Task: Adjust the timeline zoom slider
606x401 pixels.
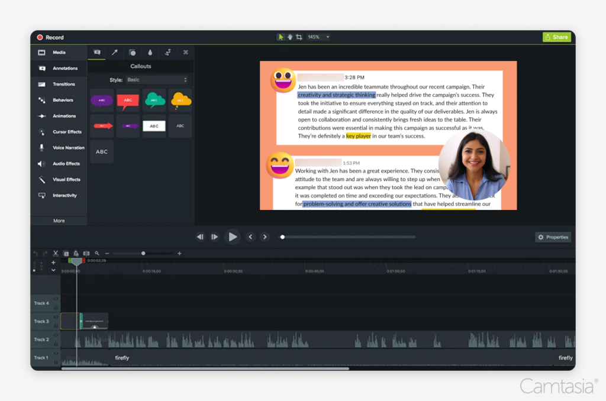Action: point(143,253)
